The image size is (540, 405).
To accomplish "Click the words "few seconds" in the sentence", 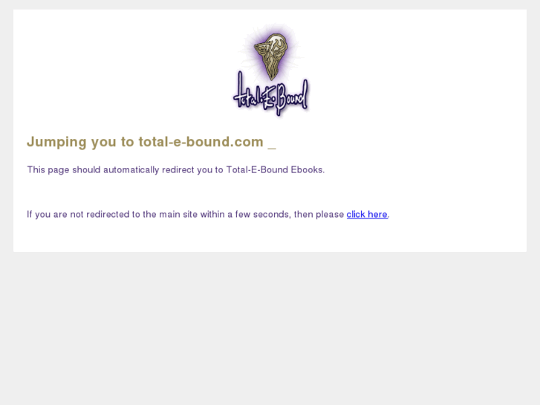I will point(263,215).
